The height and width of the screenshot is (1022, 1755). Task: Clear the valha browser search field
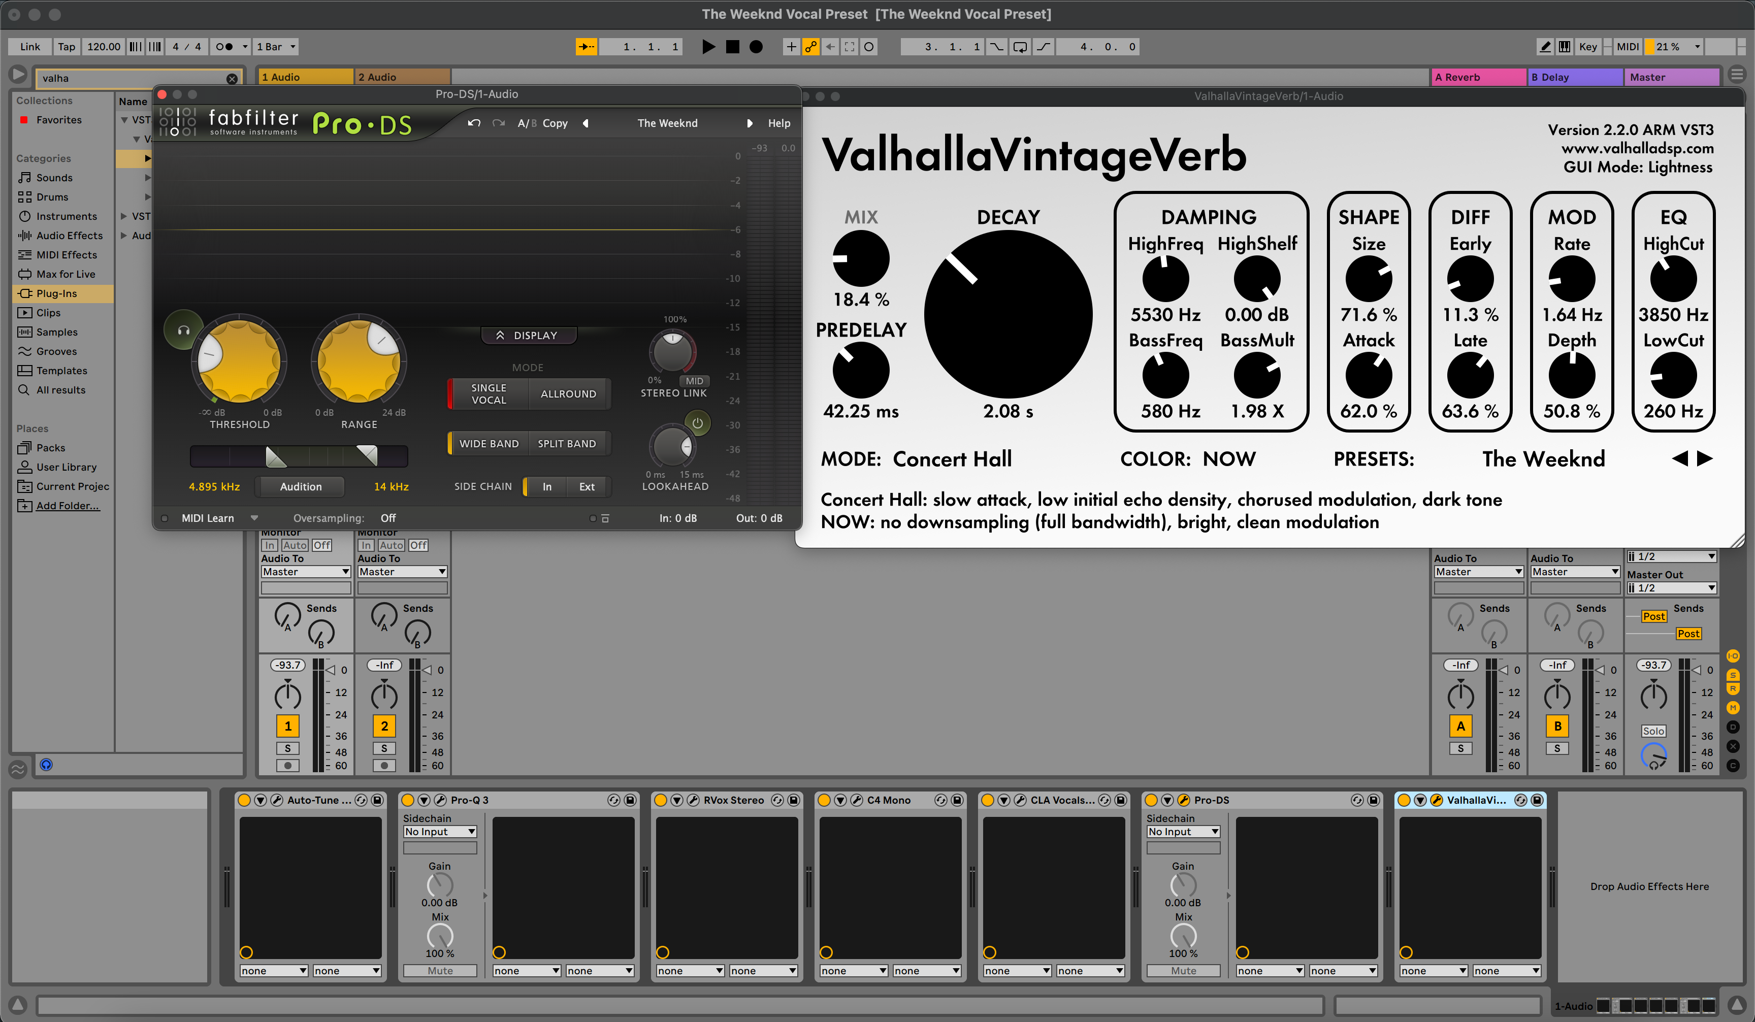coord(232,79)
